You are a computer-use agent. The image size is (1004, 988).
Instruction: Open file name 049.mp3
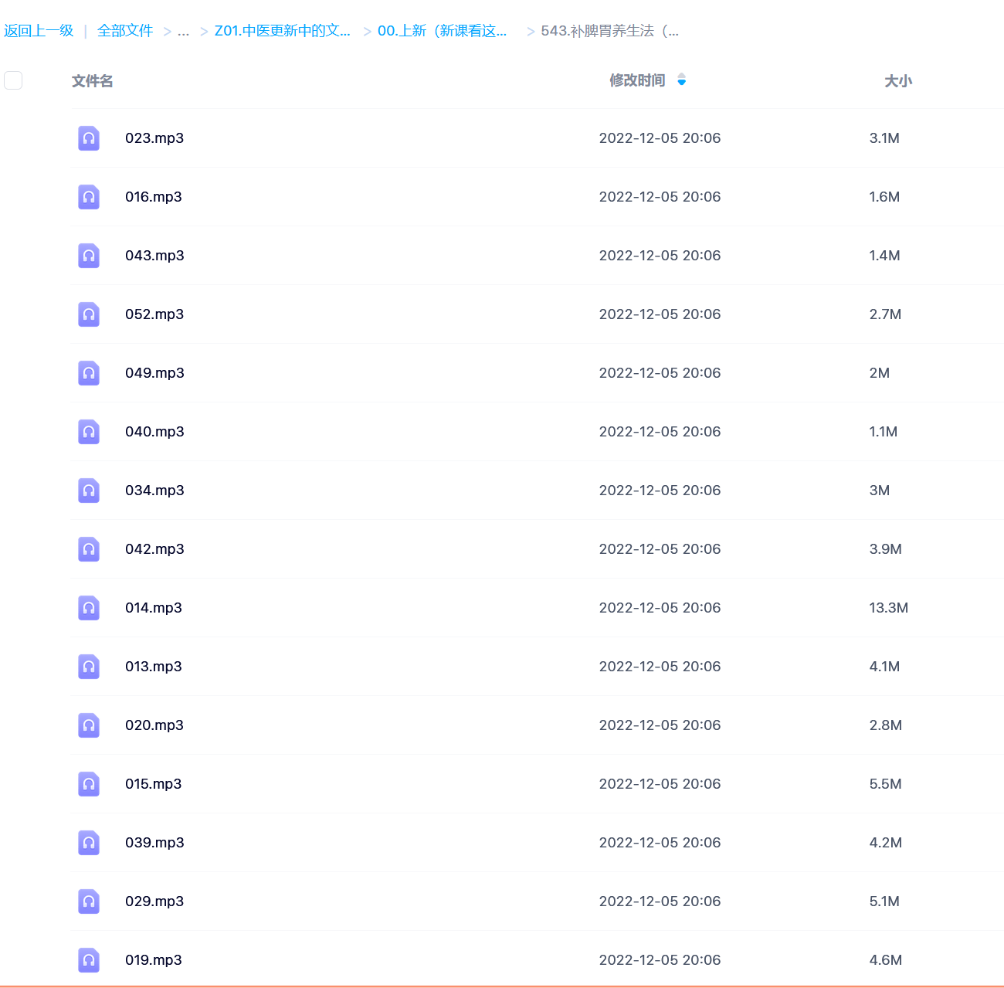(154, 373)
